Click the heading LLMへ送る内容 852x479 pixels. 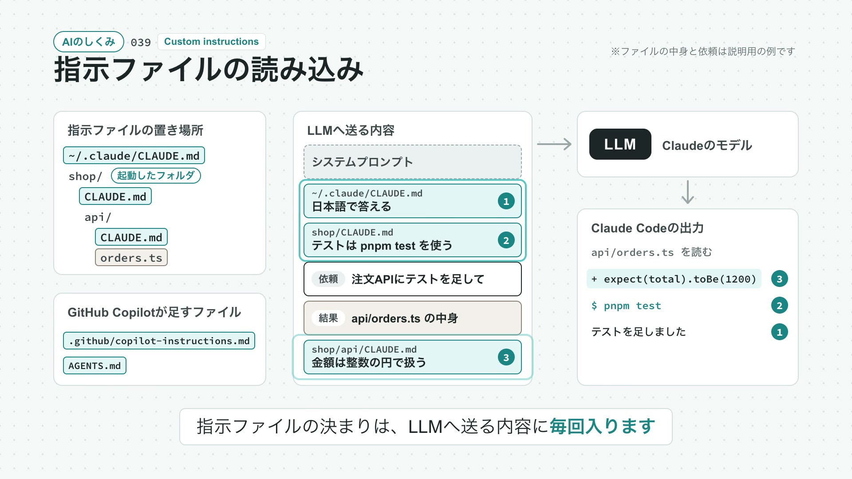[x=351, y=130]
